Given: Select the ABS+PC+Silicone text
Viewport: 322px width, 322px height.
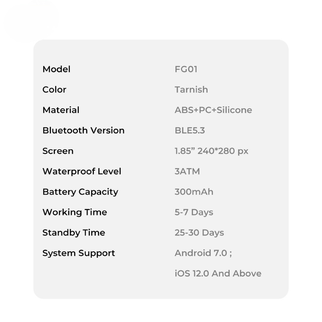Looking at the screenshot, I should pos(213,110).
